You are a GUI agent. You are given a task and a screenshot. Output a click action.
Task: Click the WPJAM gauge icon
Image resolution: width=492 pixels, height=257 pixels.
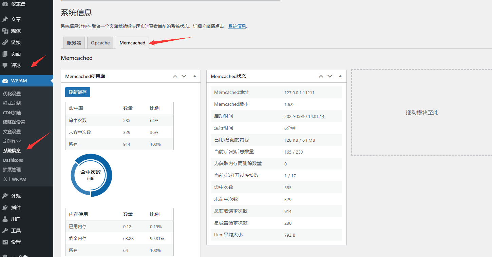5,81
